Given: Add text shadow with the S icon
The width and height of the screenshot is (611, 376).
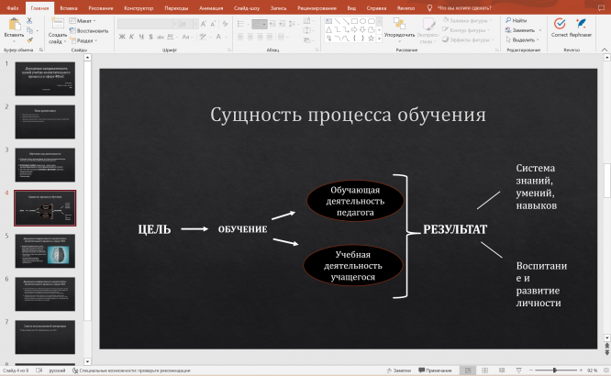Looking at the screenshot, I should point(150,37).
